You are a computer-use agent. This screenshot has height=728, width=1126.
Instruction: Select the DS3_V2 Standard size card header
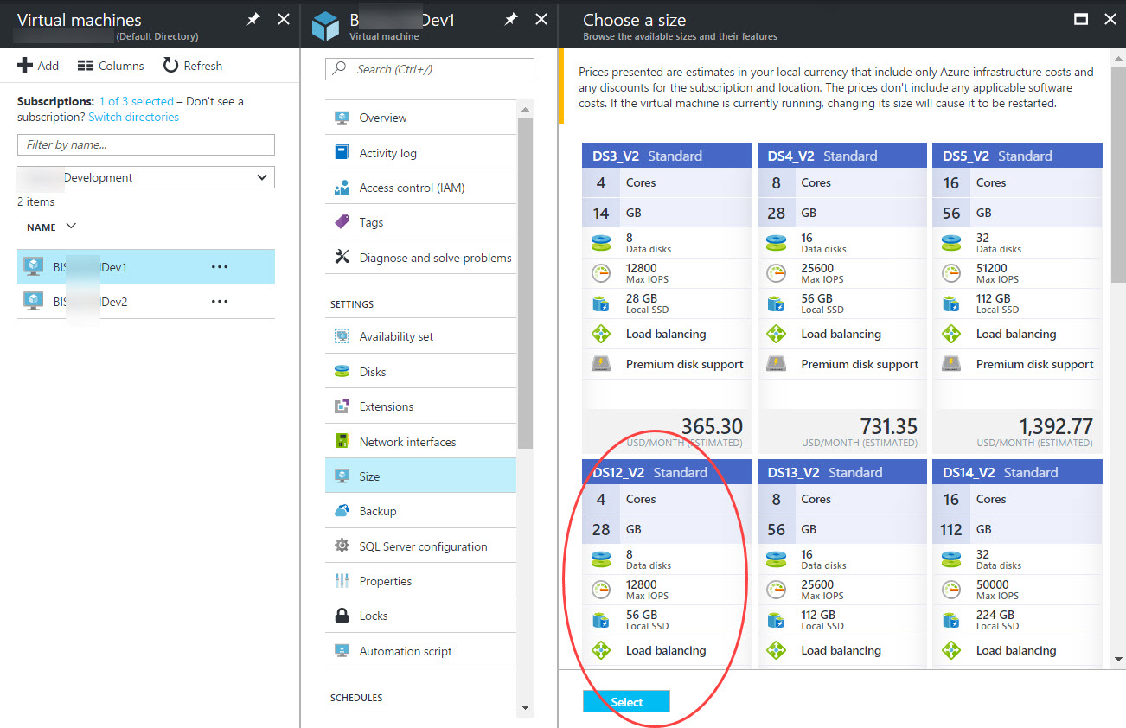coord(667,156)
